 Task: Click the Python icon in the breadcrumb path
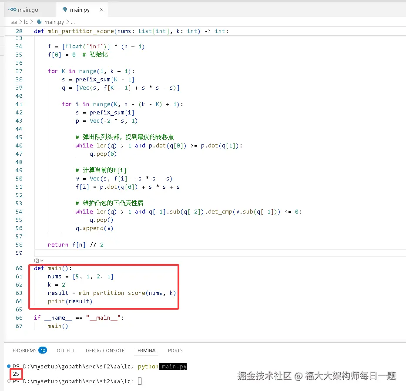(x=39, y=22)
